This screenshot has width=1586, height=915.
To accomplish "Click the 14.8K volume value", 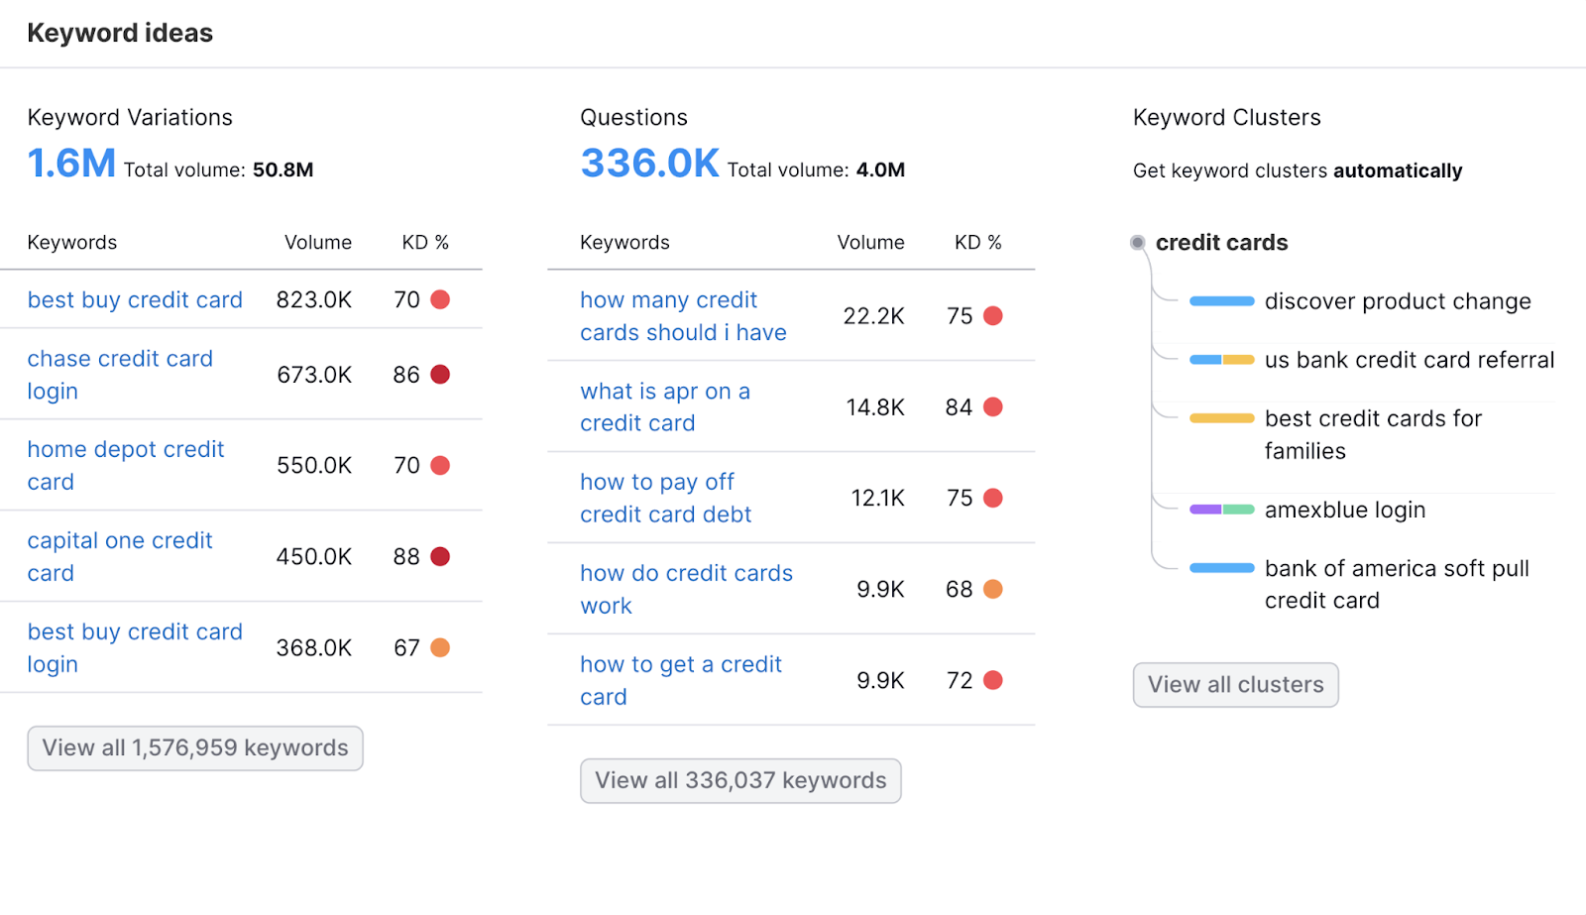I will point(875,407).
